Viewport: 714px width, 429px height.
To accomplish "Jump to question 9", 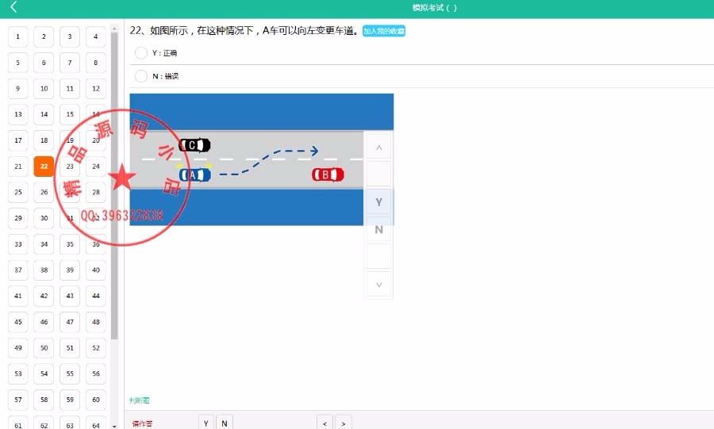I will [x=17, y=88].
